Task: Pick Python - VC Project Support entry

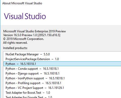Action: pos(62,88)
